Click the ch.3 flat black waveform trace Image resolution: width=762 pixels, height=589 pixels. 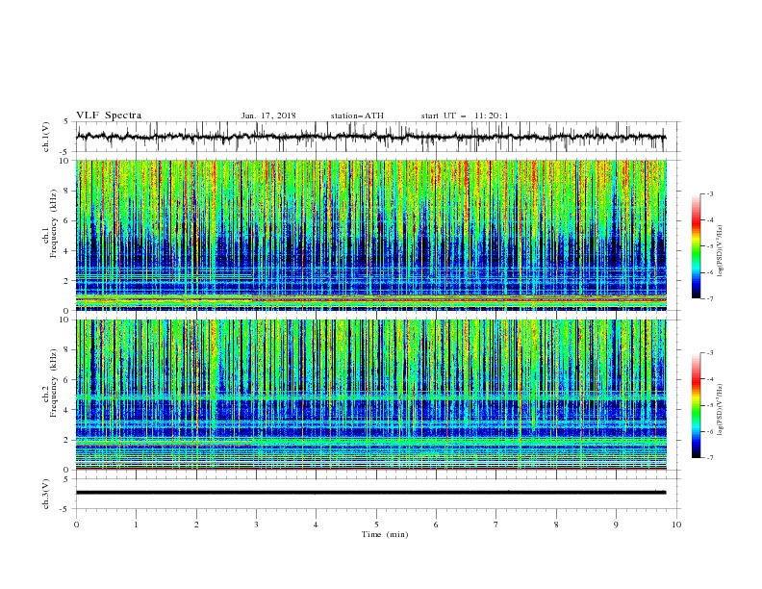(370, 493)
